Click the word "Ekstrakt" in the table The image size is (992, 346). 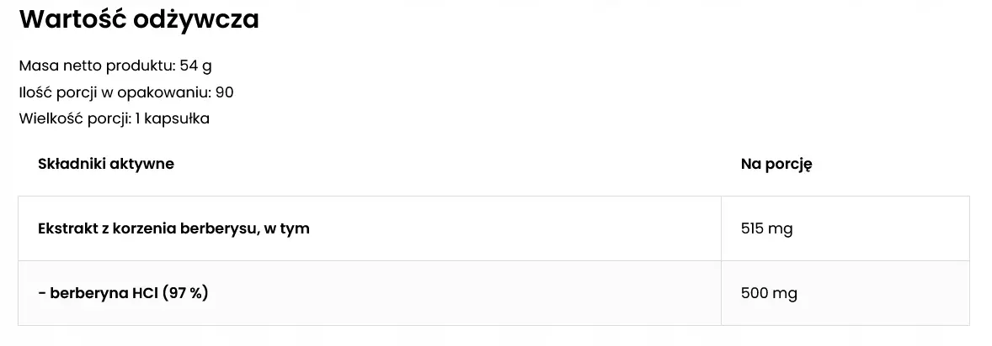coord(67,228)
